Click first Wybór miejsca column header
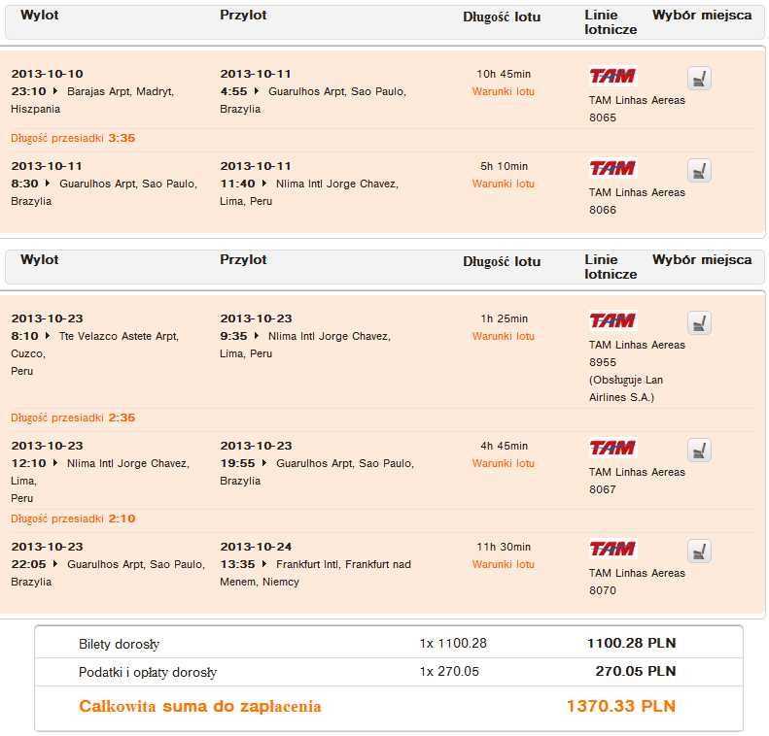The height and width of the screenshot is (736, 769). tap(701, 16)
